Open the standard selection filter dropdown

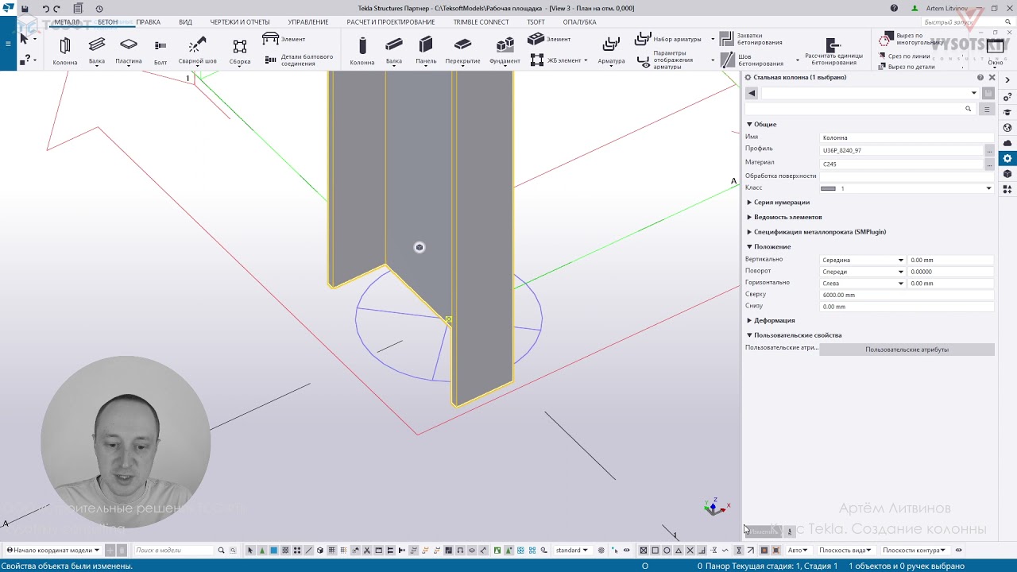click(x=572, y=550)
